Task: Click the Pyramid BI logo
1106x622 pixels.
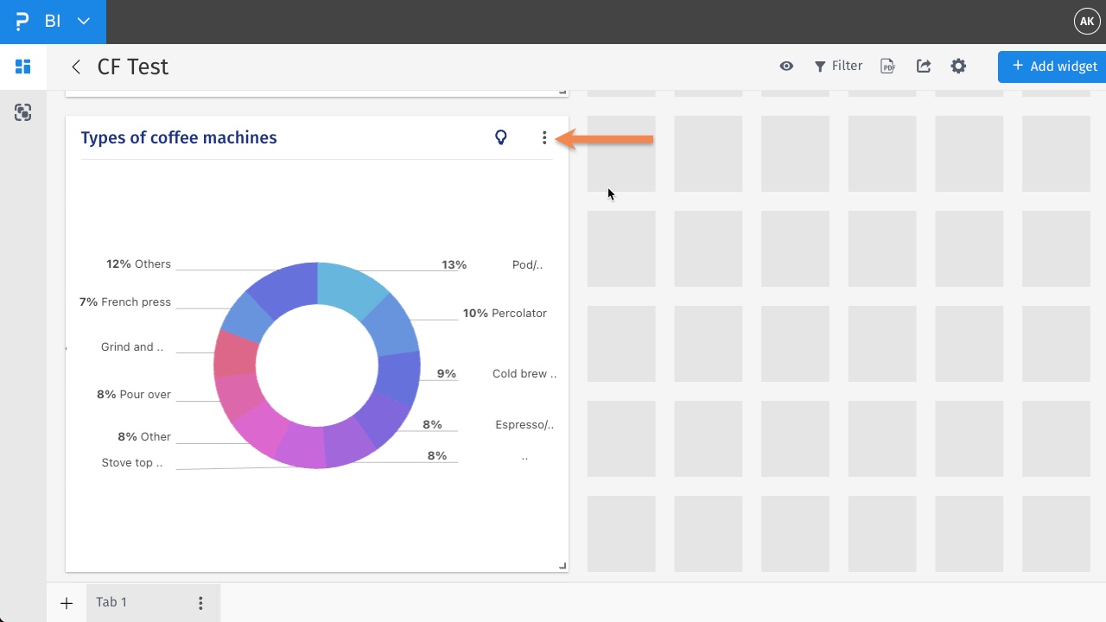Action: pos(22,21)
